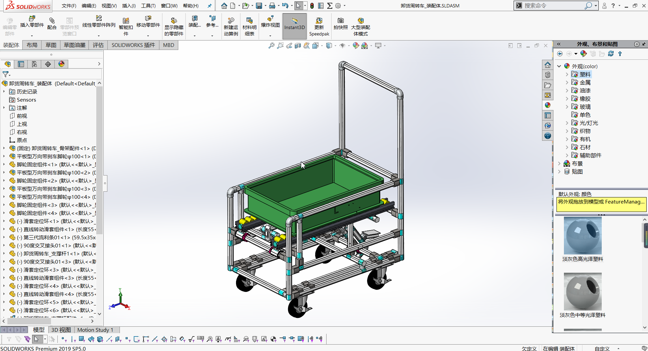The height and width of the screenshot is (351, 648).
Task: Click 显示隐藏的零部件 show hidden components
Action: click(x=174, y=26)
